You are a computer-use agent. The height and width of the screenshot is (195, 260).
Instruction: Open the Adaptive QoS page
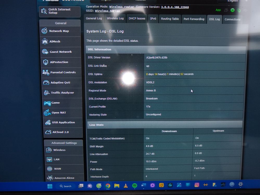point(60,83)
